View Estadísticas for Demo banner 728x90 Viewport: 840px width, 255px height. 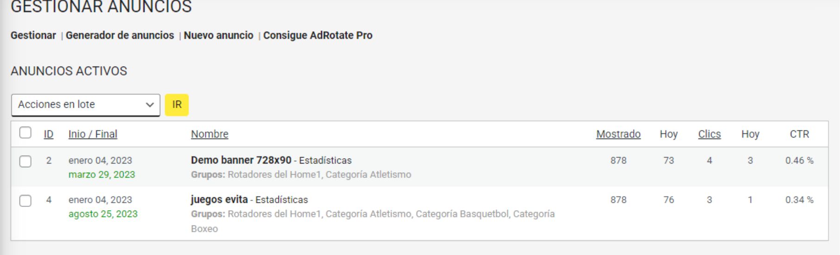(x=325, y=161)
